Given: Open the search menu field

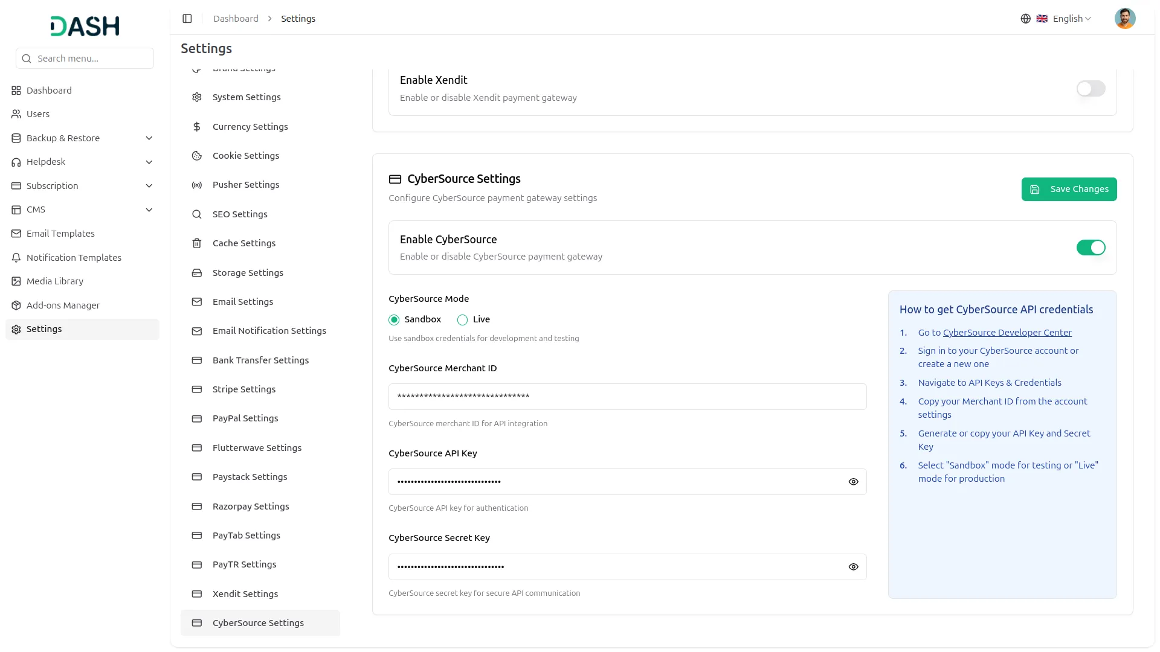Looking at the screenshot, I should (85, 58).
